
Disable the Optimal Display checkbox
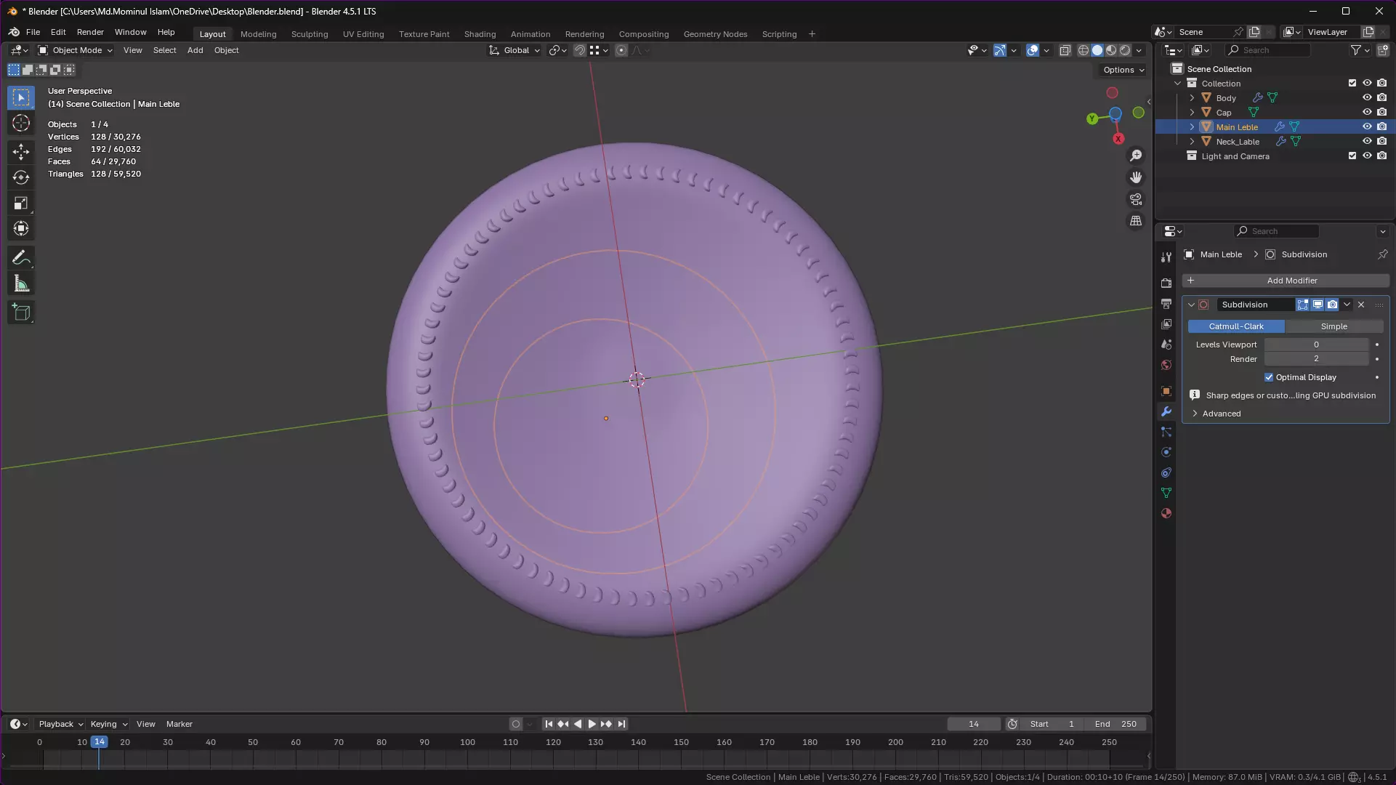pos(1269,377)
